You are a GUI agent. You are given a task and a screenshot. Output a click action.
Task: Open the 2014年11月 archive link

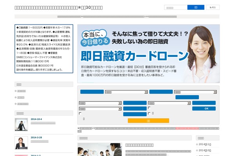pyautogui.click(x=205, y=144)
